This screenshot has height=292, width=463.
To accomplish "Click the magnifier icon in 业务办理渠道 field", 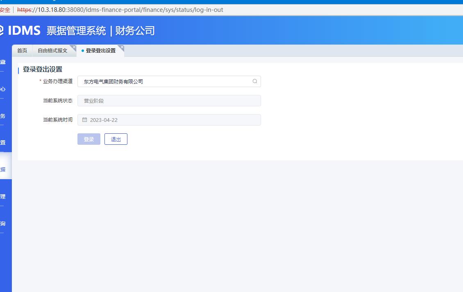I will pos(255,81).
